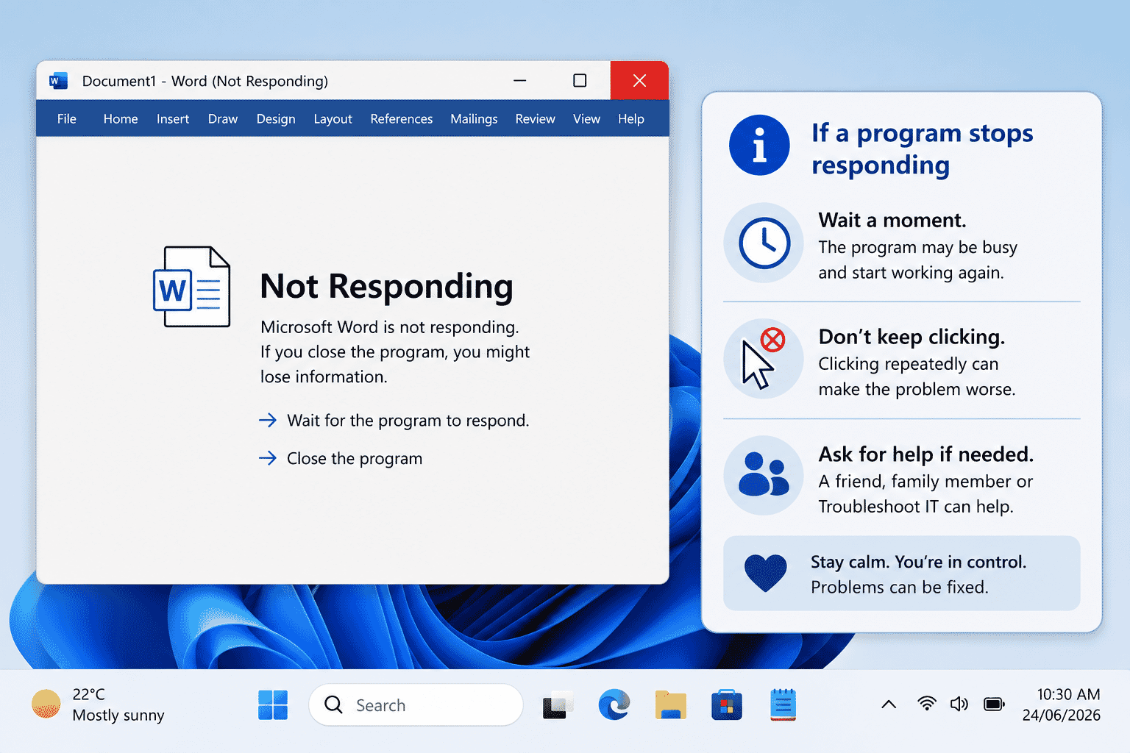Close the unresponsive Word window
The height and width of the screenshot is (753, 1130).
639,80
